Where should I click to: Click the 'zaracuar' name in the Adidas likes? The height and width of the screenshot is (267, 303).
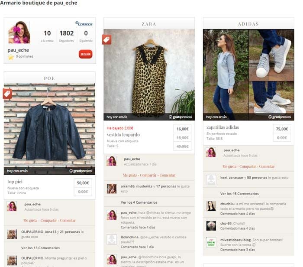coord(236,177)
